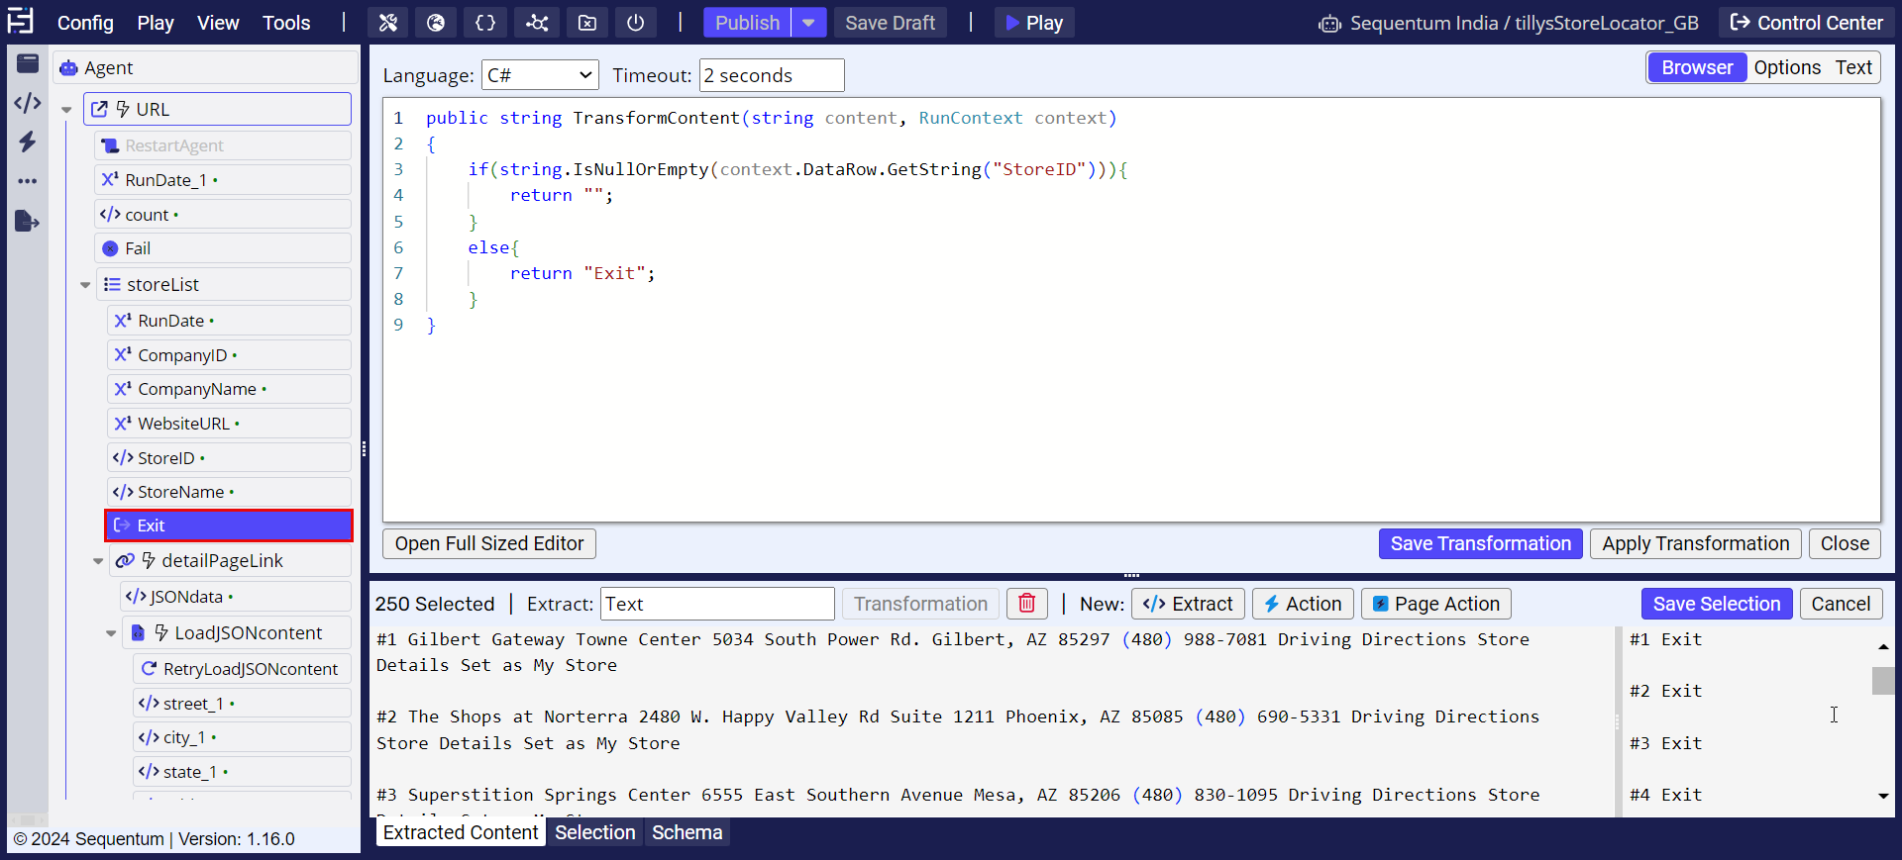The image size is (1902, 860).
Task: Switch to the Text tab
Action: tap(1853, 67)
